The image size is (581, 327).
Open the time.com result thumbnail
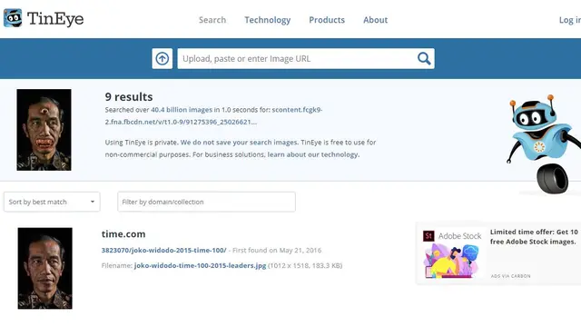click(x=44, y=269)
